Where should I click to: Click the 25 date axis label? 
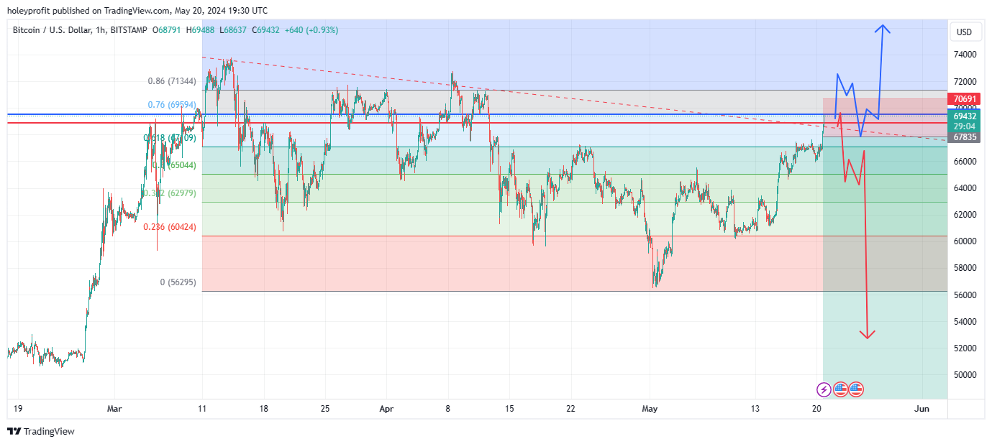pos(325,409)
